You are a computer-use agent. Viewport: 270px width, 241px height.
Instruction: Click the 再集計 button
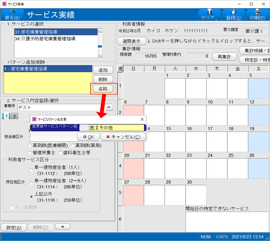(224, 57)
